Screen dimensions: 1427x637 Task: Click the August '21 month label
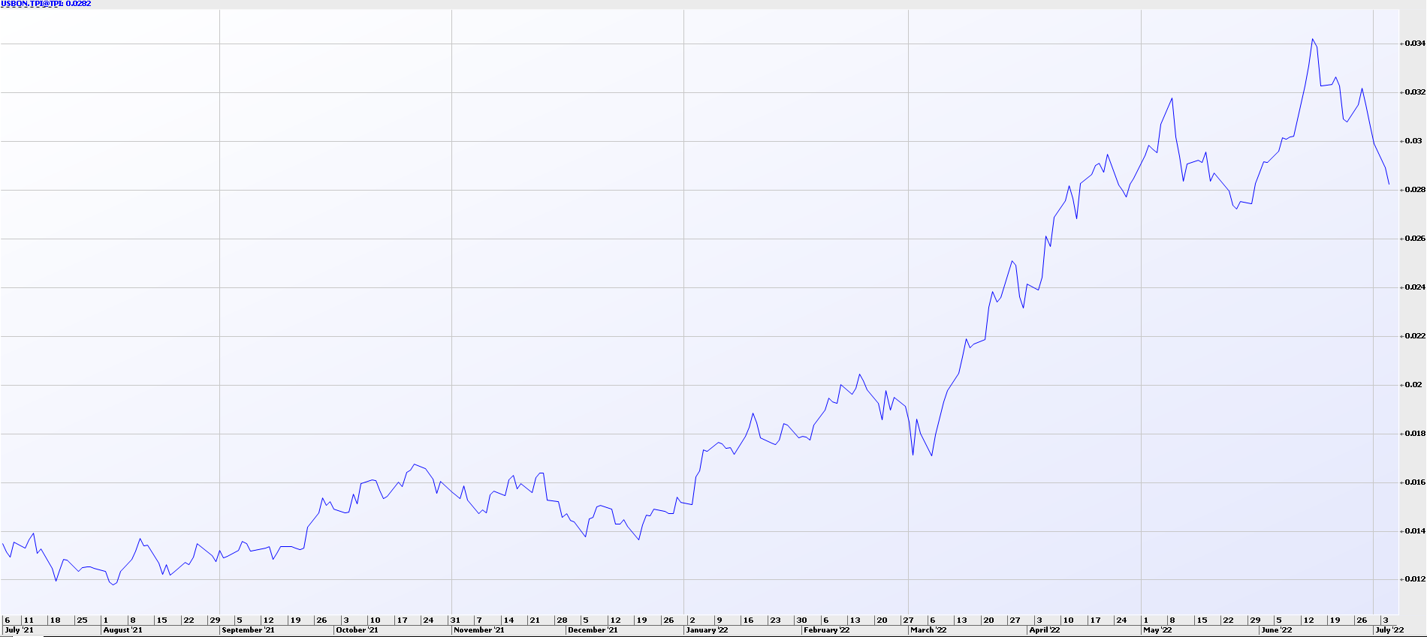tap(122, 630)
